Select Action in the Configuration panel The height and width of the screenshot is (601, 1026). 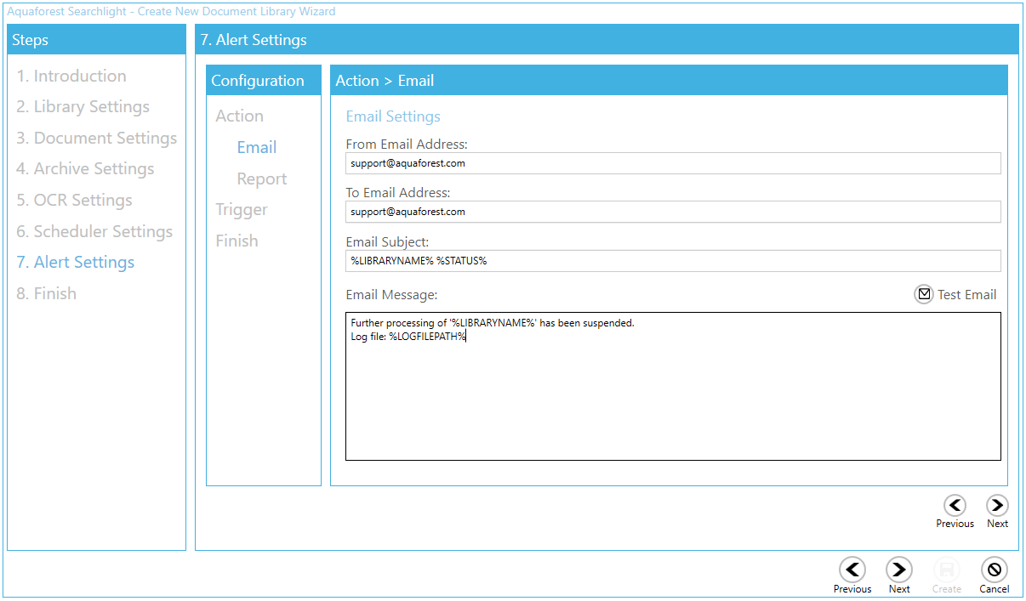tap(239, 116)
